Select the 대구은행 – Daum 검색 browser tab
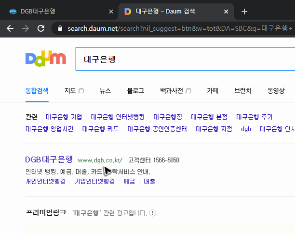Screen dimensions: 295x233 click(x=176, y=12)
